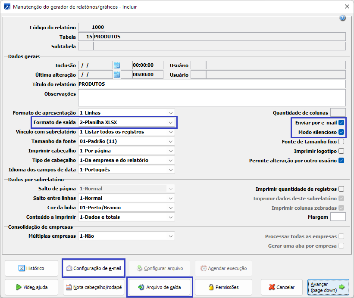Open the calendar picker beside Última alteração date
The height and width of the screenshot is (298, 354).
[x=116, y=75]
